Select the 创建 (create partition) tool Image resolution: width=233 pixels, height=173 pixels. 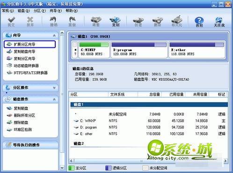138,22
